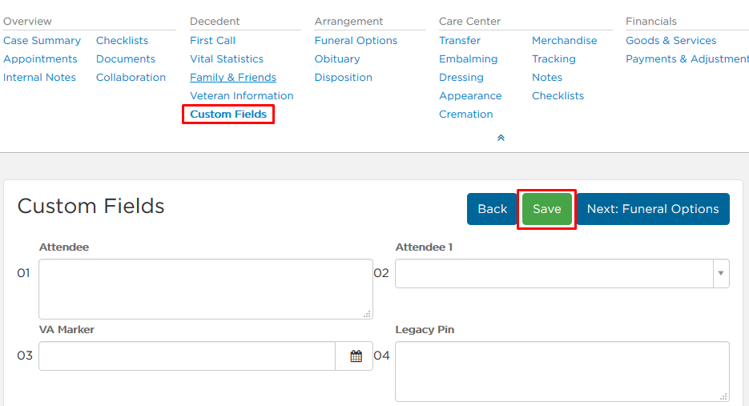Viewport: 749px width, 406px height.
Task: Click the Overview section heading
Action: pyautogui.click(x=27, y=22)
